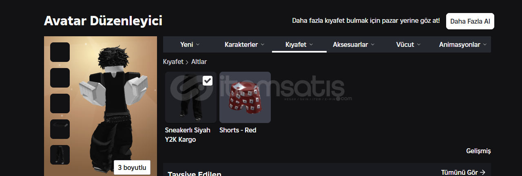
Task: Expand the Karakterler dropdown menu
Action: pos(245,44)
